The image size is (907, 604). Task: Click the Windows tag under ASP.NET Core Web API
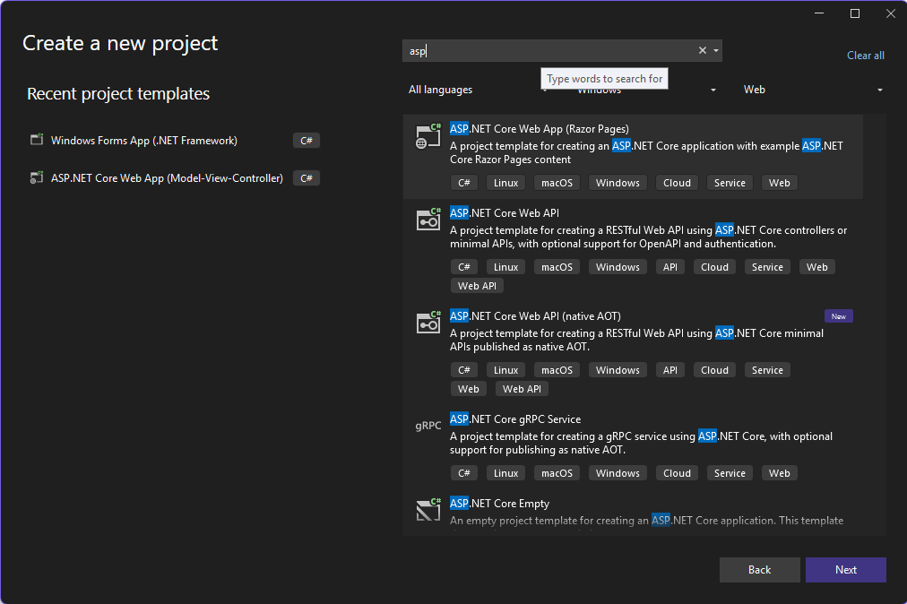[618, 267]
